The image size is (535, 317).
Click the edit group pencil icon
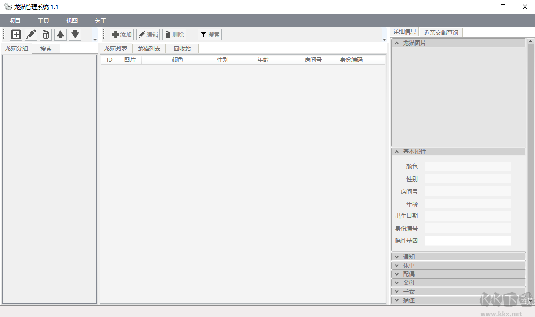coord(31,34)
